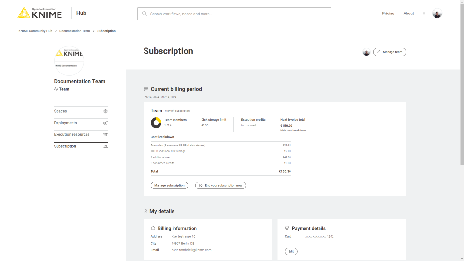Viewport: 464px width, 261px height.
Task: Click the Spaces cube icon
Action: [105, 111]
